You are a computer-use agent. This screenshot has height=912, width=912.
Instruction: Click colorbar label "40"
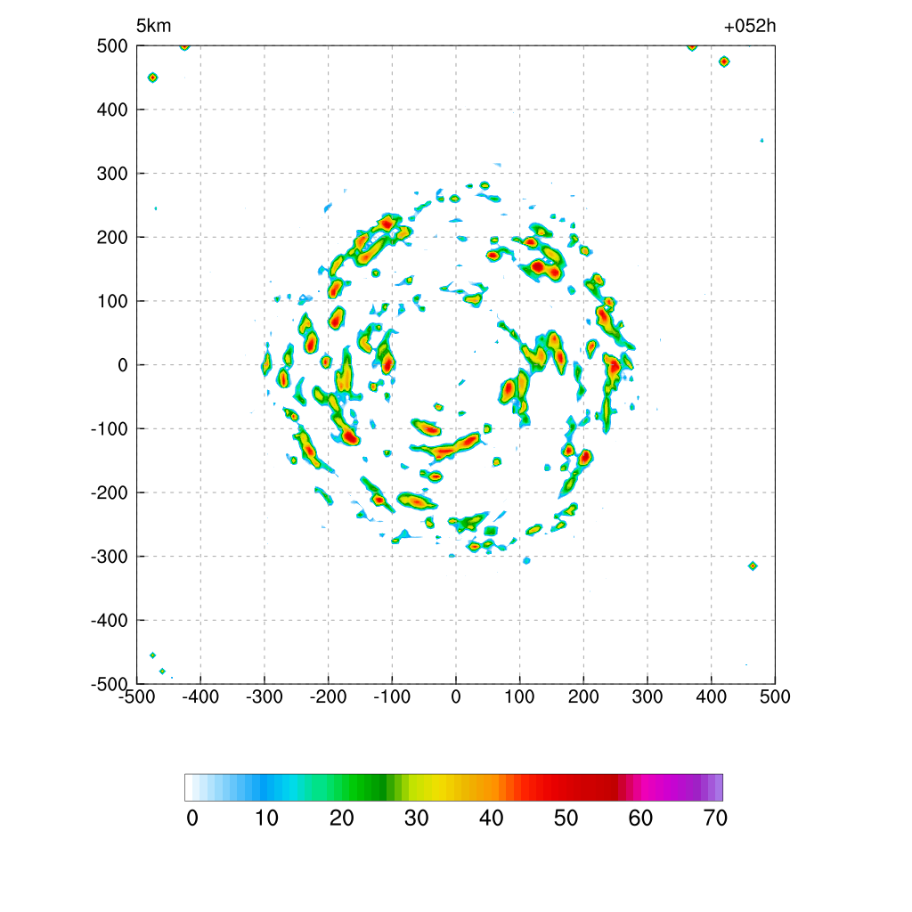pyautogui.click(x=492, y=818)
